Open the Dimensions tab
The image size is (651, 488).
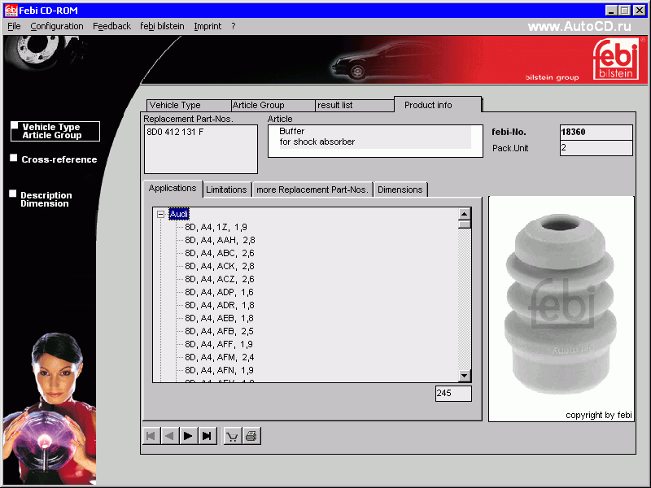pyautogui.click(x=400, y=190)
